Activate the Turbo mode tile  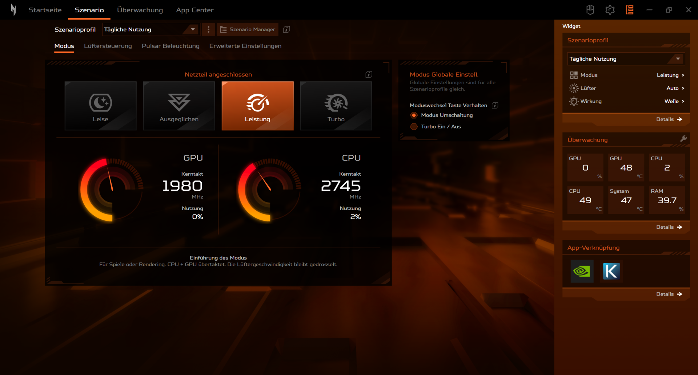336,106
